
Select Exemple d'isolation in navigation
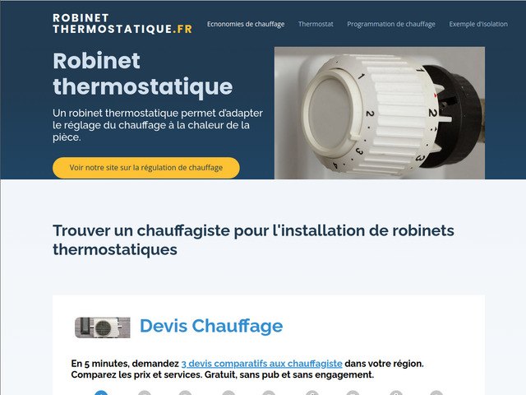[478, 24]
